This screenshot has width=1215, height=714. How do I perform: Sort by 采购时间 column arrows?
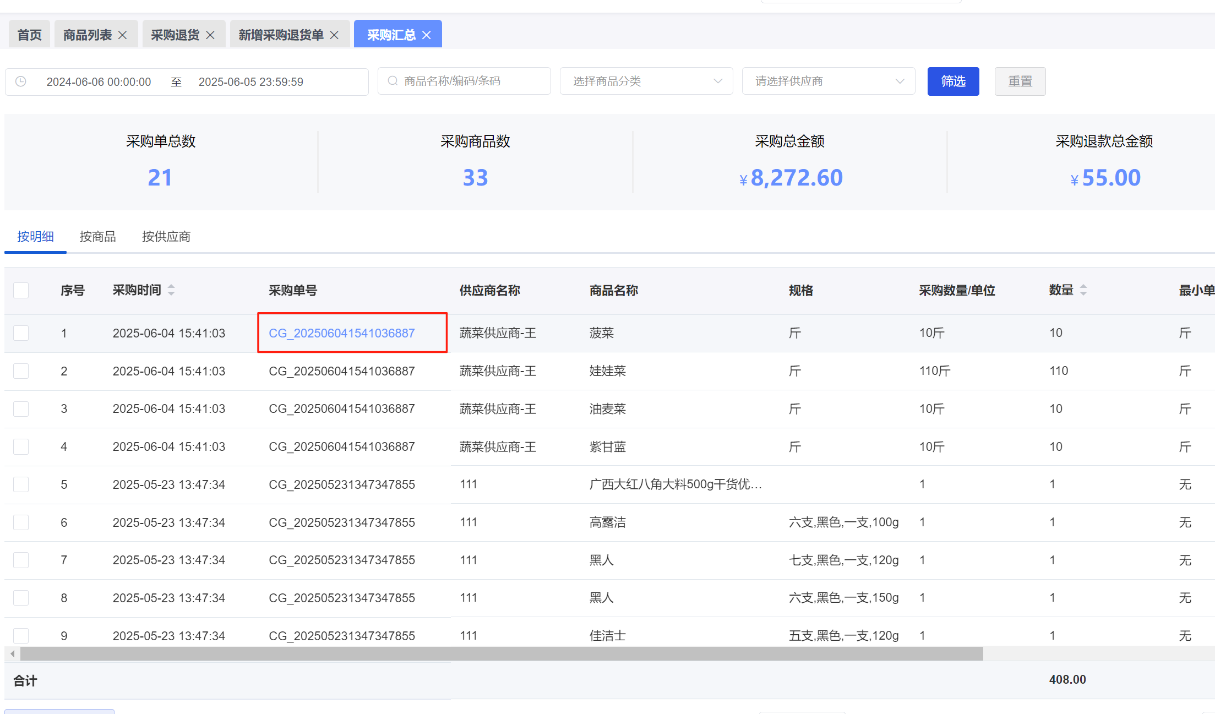click(171, 290)
